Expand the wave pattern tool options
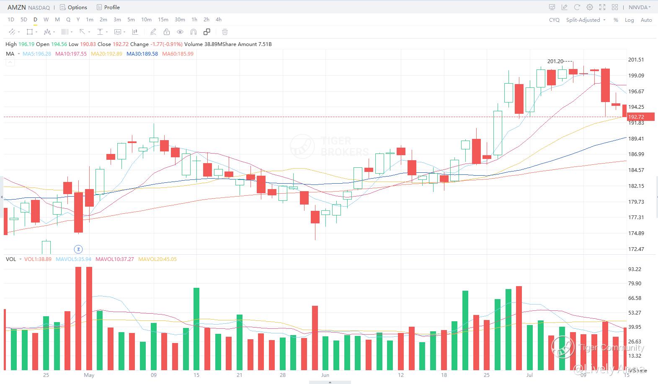Viewport: 658px width, 384px height. pyautogui.click(x=54, y=32)
